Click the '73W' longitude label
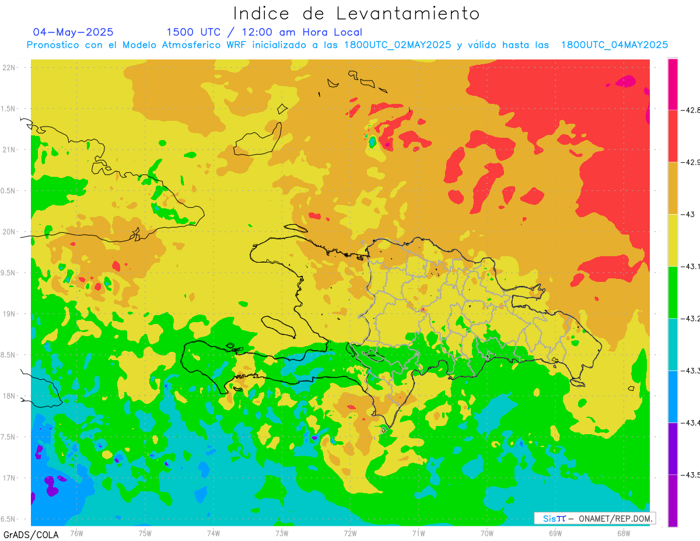 (x=282, y=533)
